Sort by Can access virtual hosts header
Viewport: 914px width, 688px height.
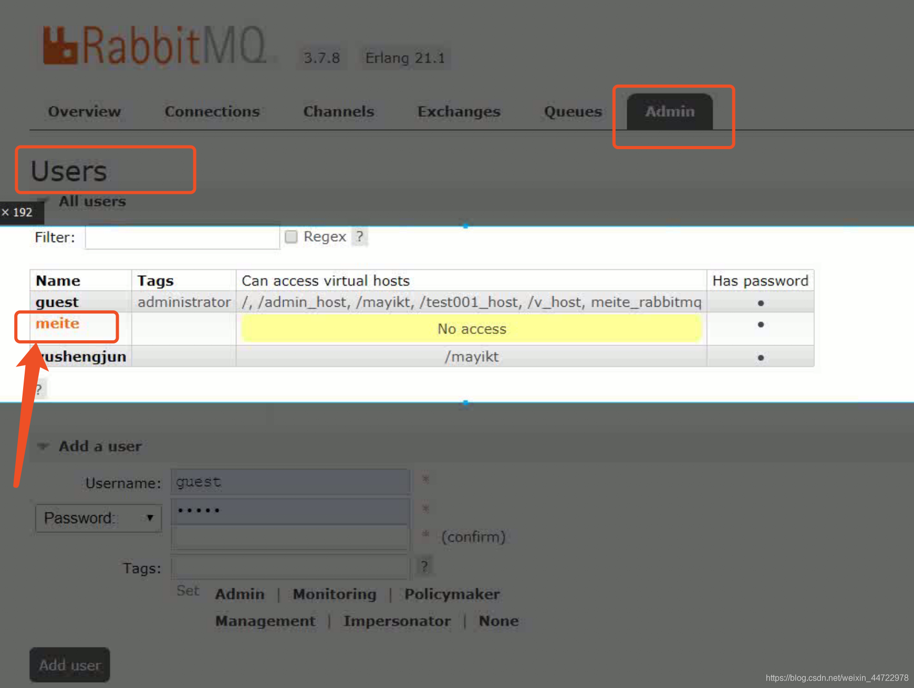(326, 280)
